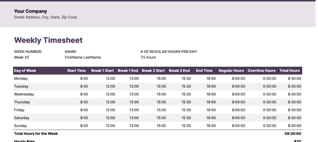This screenshot has width=318, height=142.
Task: Select Saturday's End Time cell
Action: point(211,118)
